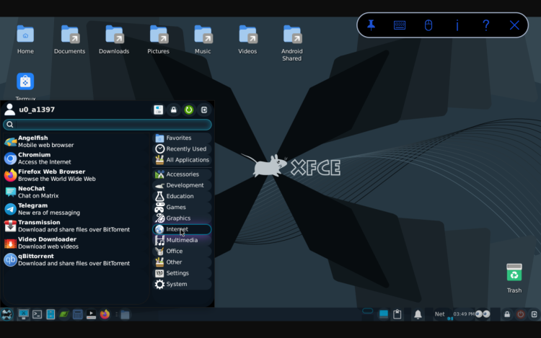541x338 pixels.
Task: Launch Video Downloader app
Action: 76,243
